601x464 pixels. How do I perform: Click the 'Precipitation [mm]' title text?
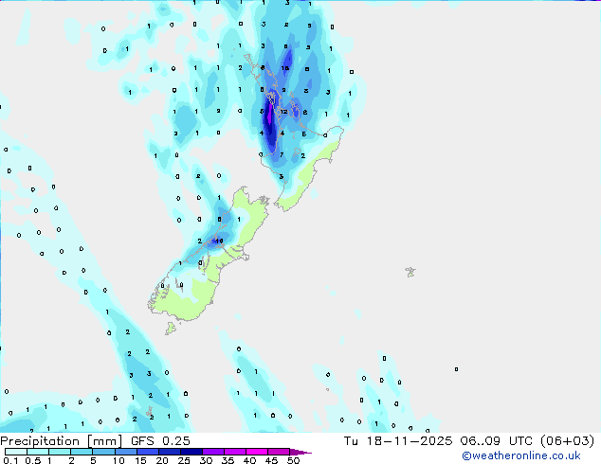pyautogui.click(x=61, y=441)
